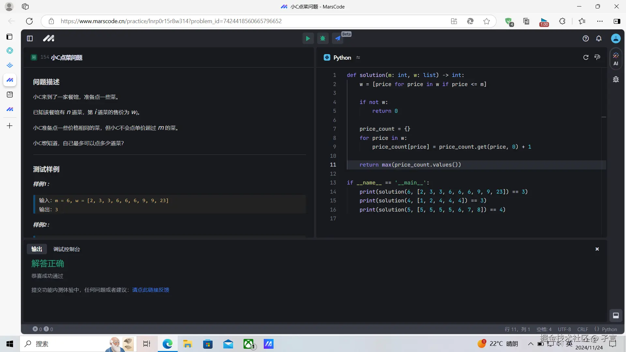This screenshot has height=352, width=626.
Task: Toggle the left sidebar panel
Action: 30,38
